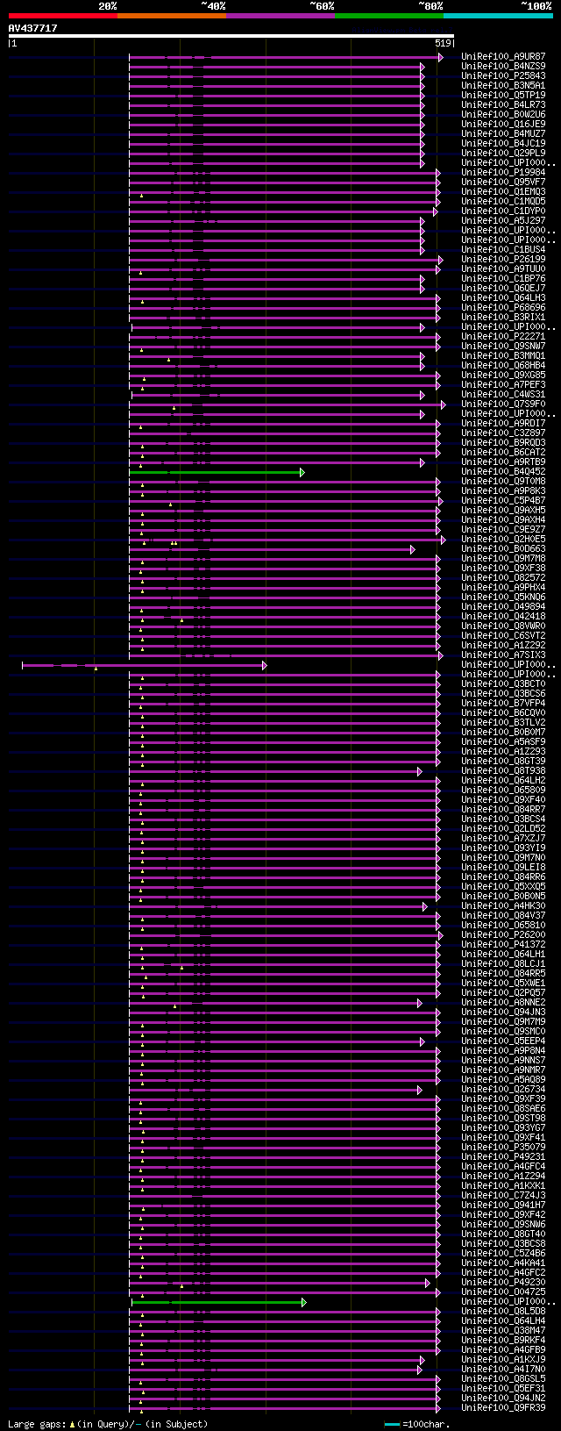Open hit UniRef100_C5P4B7
Image resolution: width=561 pixels, height=1431 pixels.
[x=503, y=501]
